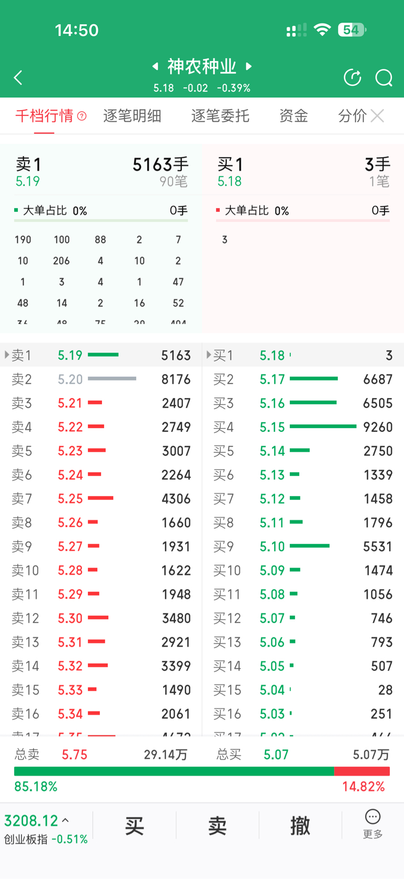Close the tab bar with X icon
The image size is (404, 879).
pyautogui.click(x=377, y=116)
